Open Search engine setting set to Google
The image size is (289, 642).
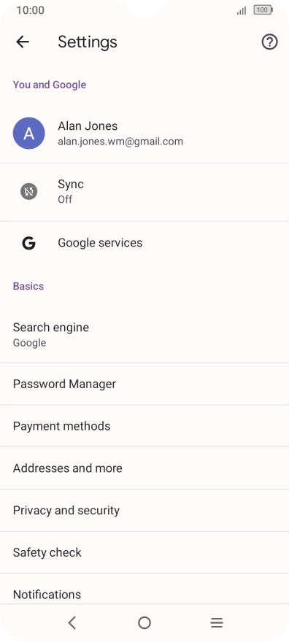pyautogui.click(x=144, y=335)
